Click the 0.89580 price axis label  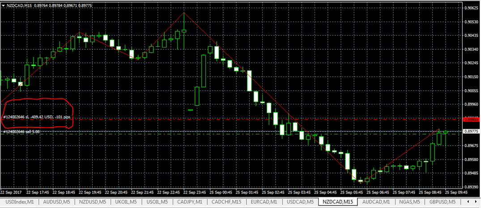[472, 160]
